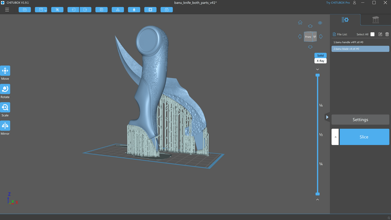Collapse the right panel with arrow
This screenshot has height=220, width=391.
(327, 117)
